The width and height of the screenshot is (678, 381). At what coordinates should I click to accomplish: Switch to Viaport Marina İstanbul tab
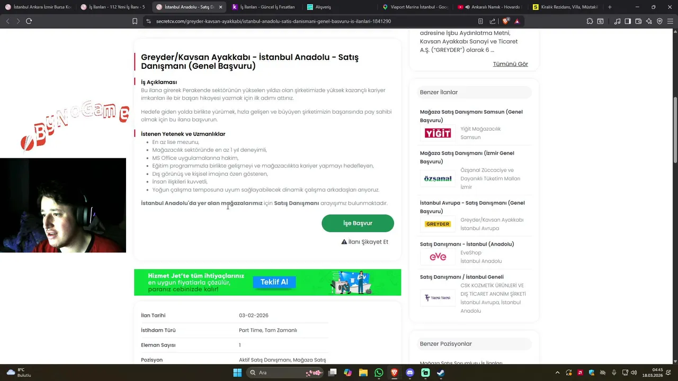pos(416,7)
